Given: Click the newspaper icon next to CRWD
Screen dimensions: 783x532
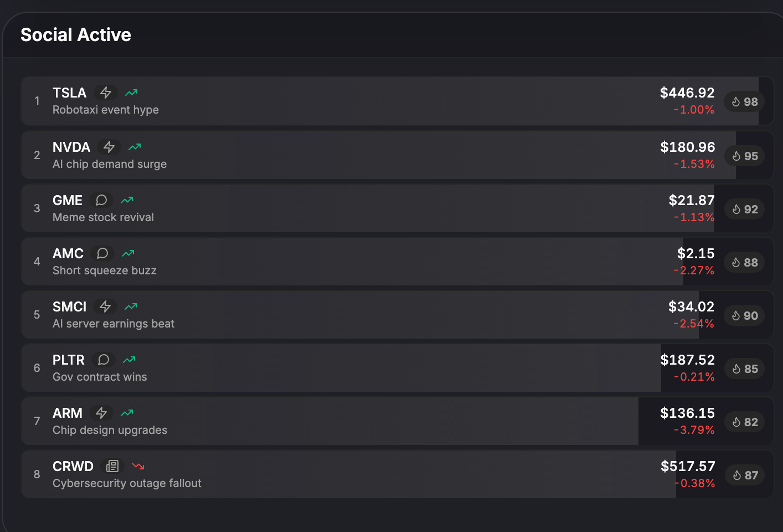Looking at the screenshot, I should [x=112, y=466].
